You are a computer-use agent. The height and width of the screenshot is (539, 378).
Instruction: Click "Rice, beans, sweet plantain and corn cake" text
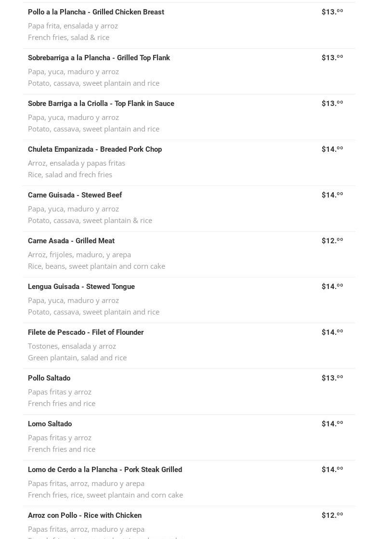[96, 266]
